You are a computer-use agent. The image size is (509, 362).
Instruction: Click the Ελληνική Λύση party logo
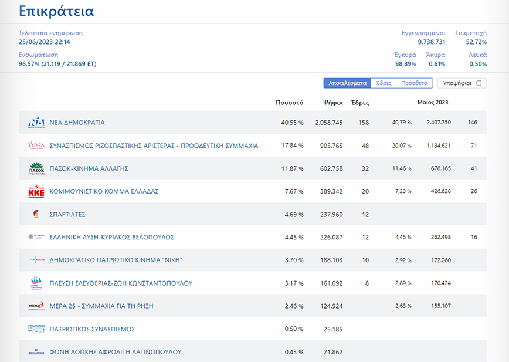[x=36, y=238]
